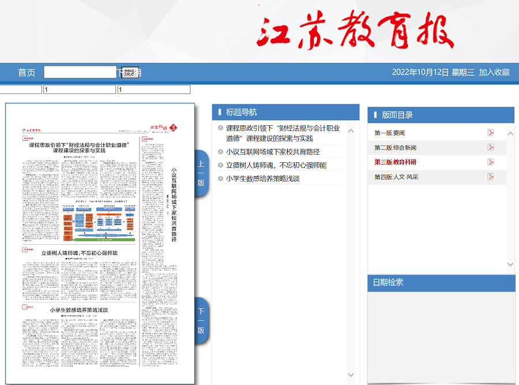Click the 标题导航 panel header
519x385 pixels.
pyautogui.click(x=285, y=112)
